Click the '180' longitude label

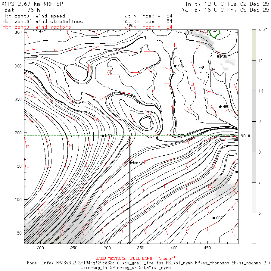point(130,26)
